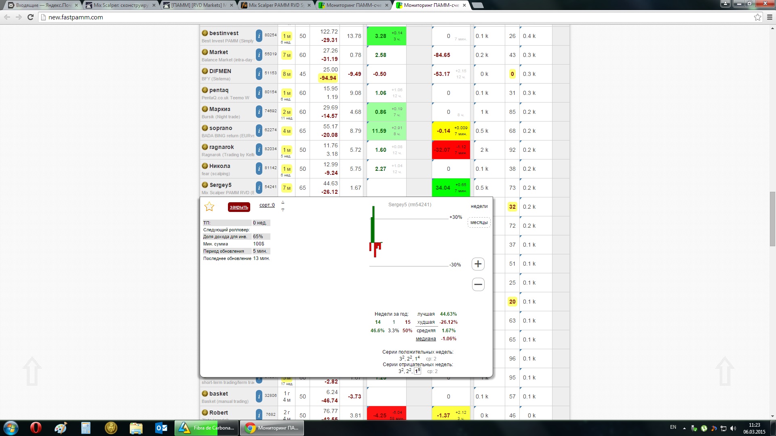Close the active Мониторинг ПАММ tab
Image resolution: width=776 pixels, height=436 pixels.
pyautogui.click(x=464, y=5)
